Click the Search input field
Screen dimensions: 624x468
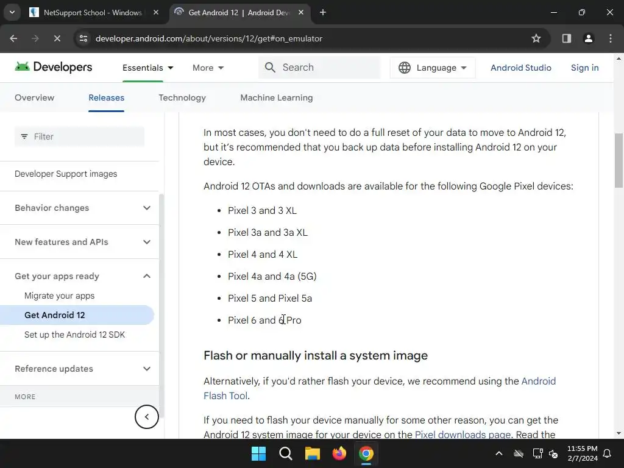[x=319, y=67]
